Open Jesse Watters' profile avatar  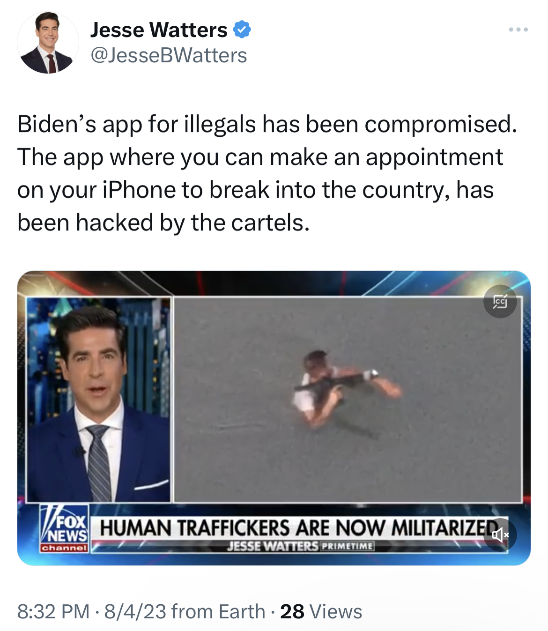48,43
